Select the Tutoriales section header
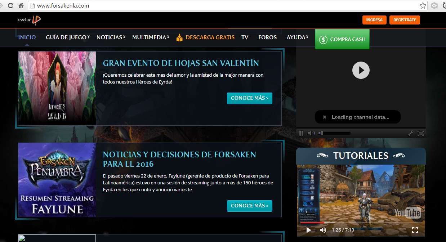The height and width of the screenshot is (242, 446). 361,156
